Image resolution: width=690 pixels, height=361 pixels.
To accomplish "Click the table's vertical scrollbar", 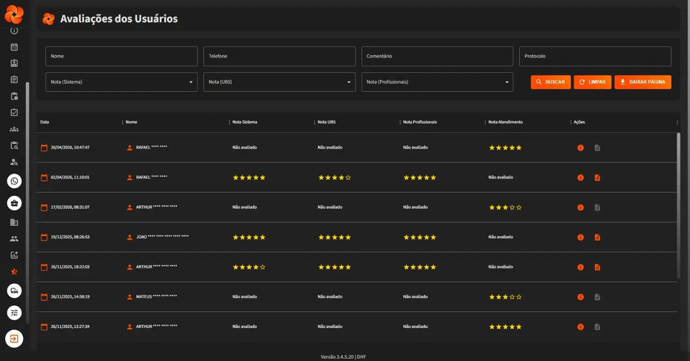I will pos(678,206).
